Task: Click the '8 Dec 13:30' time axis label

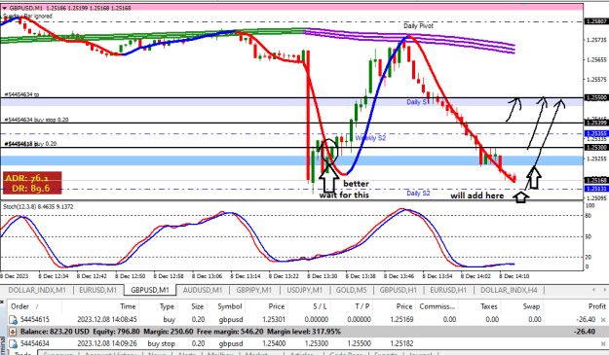Action: coord(322,276)
